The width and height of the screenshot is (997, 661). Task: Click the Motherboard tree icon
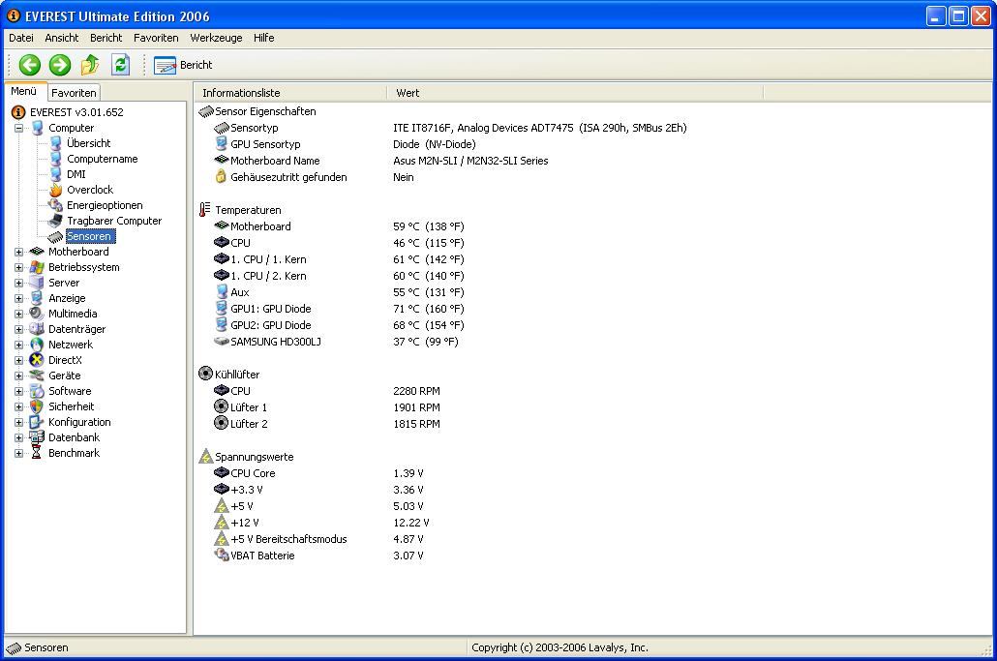click(x=37, y=252)
